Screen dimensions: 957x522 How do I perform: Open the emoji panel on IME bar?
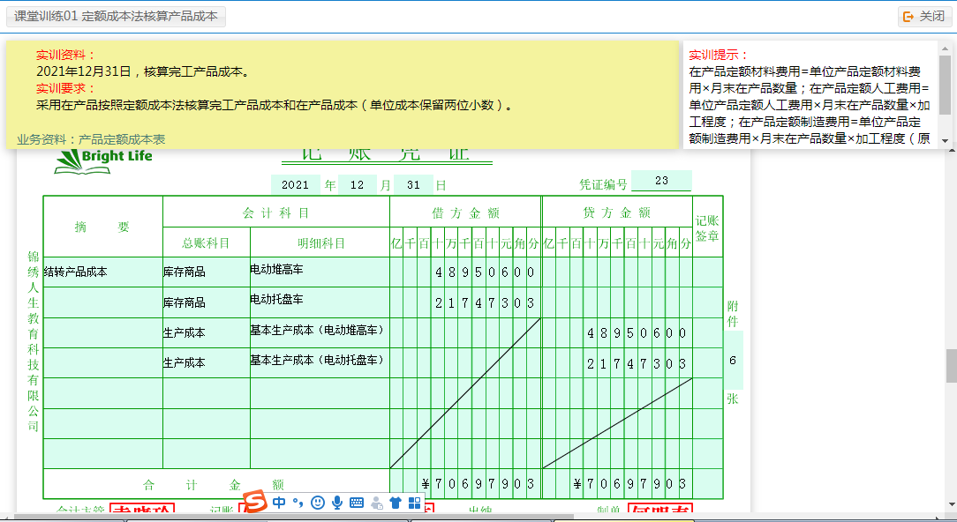pos(317,503)
